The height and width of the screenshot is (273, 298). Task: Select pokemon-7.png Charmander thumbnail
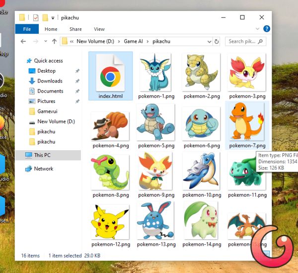247,122
